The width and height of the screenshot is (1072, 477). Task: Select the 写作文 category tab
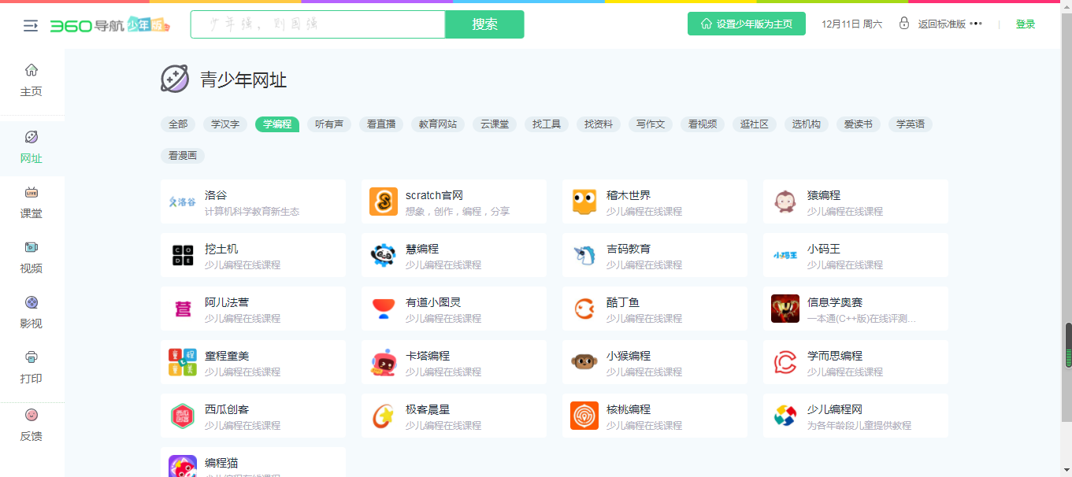click(651, 124)
